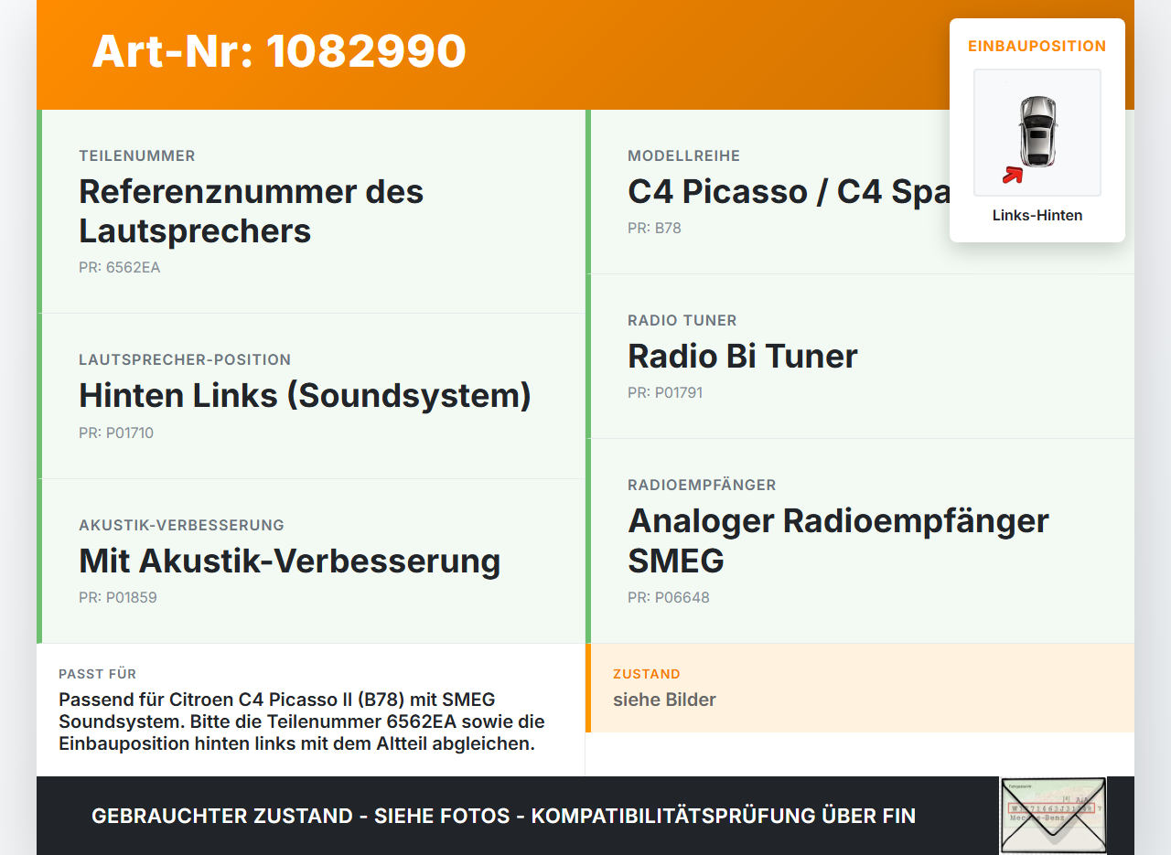Click the envelope document icon in footer
Viewport: 1171px width, 855px height.
[1053, 816]
